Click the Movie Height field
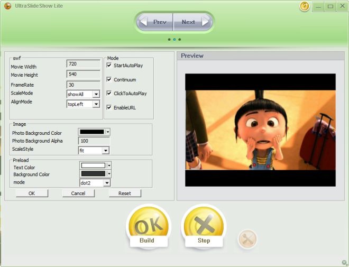The height and width of the screenshot is (267, 349). pos(84,74)
